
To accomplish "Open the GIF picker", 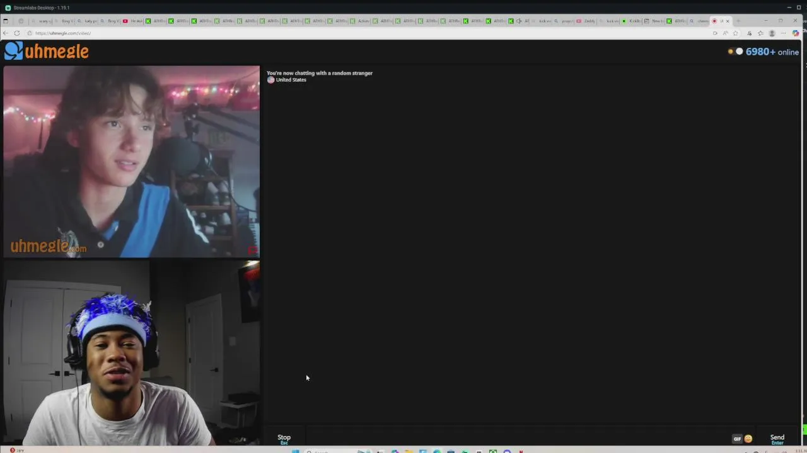I will [737, 439].
